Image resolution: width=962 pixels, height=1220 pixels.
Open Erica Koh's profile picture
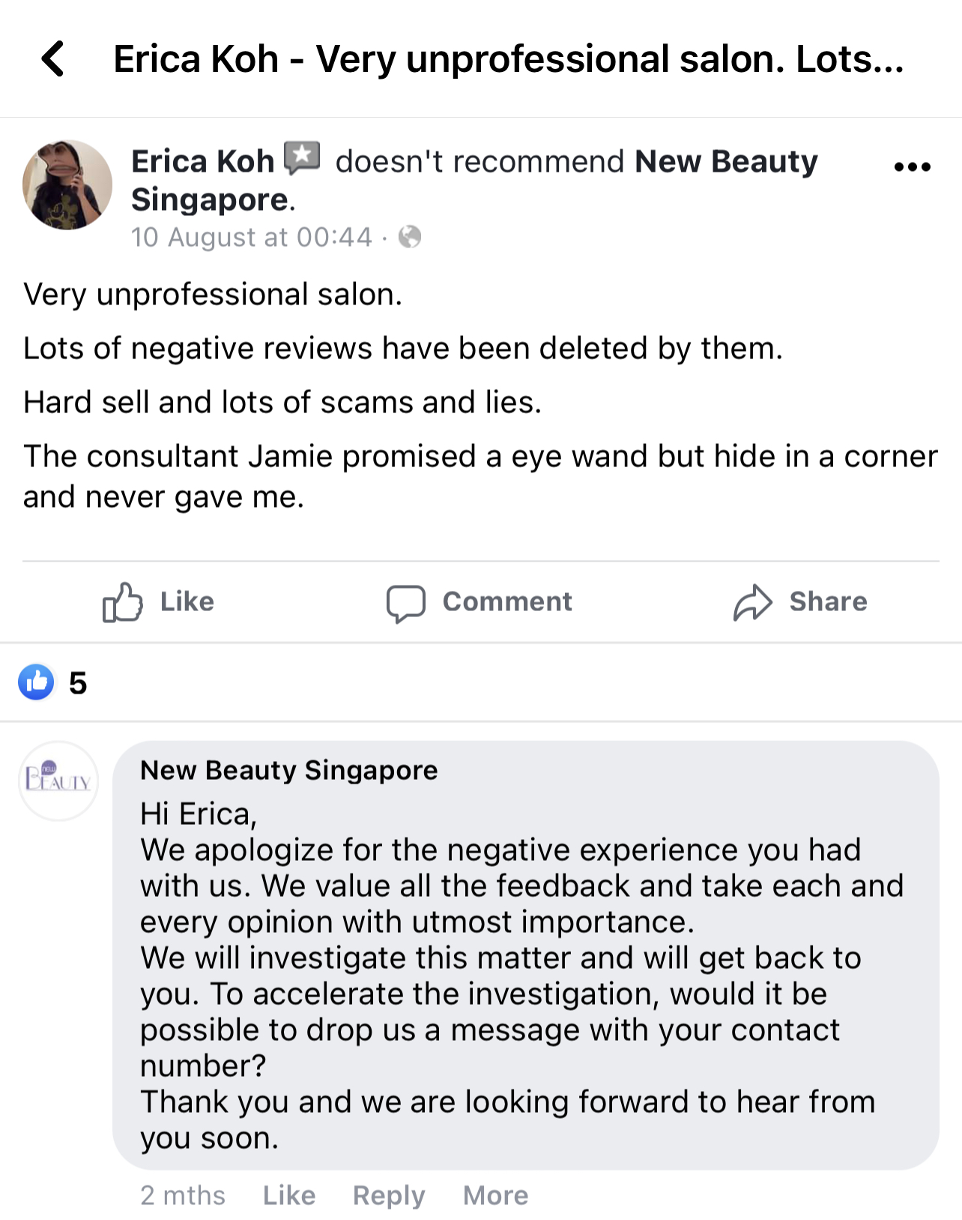click(x=67, y=184)
